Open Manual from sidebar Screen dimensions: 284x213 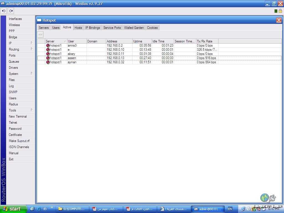pos(21,153)
